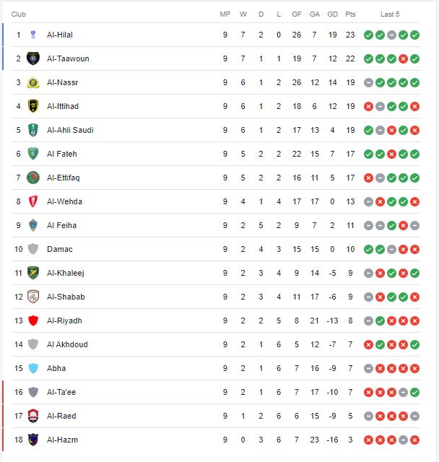Click the GD column header

click(332, 14)
